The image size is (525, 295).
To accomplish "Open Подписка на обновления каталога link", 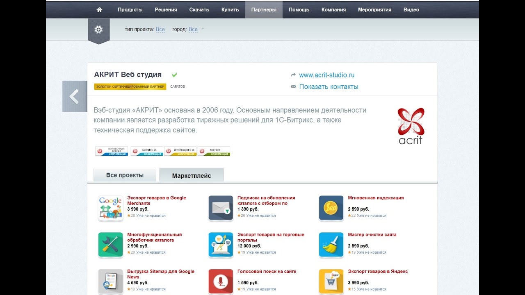I will click(266, 200).
